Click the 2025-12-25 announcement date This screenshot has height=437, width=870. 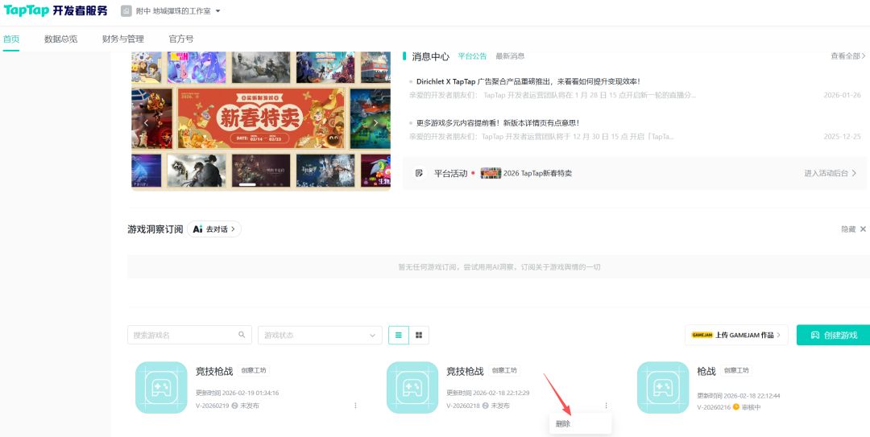tap(843, 137)
